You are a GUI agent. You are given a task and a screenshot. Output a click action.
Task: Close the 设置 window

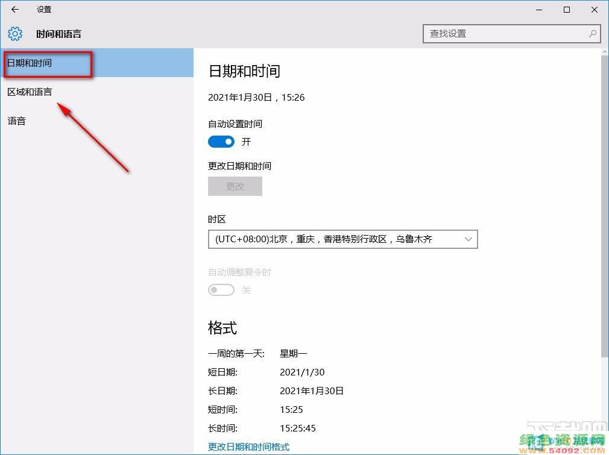(x=595, y=10)
